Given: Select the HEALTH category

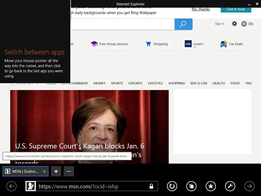Looking at the screenshot, I should [x=219, y=83].
